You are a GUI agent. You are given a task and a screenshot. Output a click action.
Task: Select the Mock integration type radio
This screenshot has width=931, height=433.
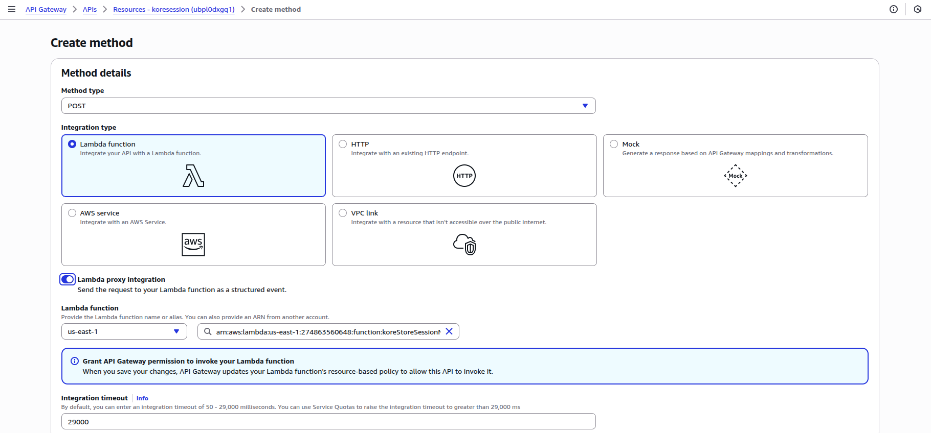click(x=614, y=144)
